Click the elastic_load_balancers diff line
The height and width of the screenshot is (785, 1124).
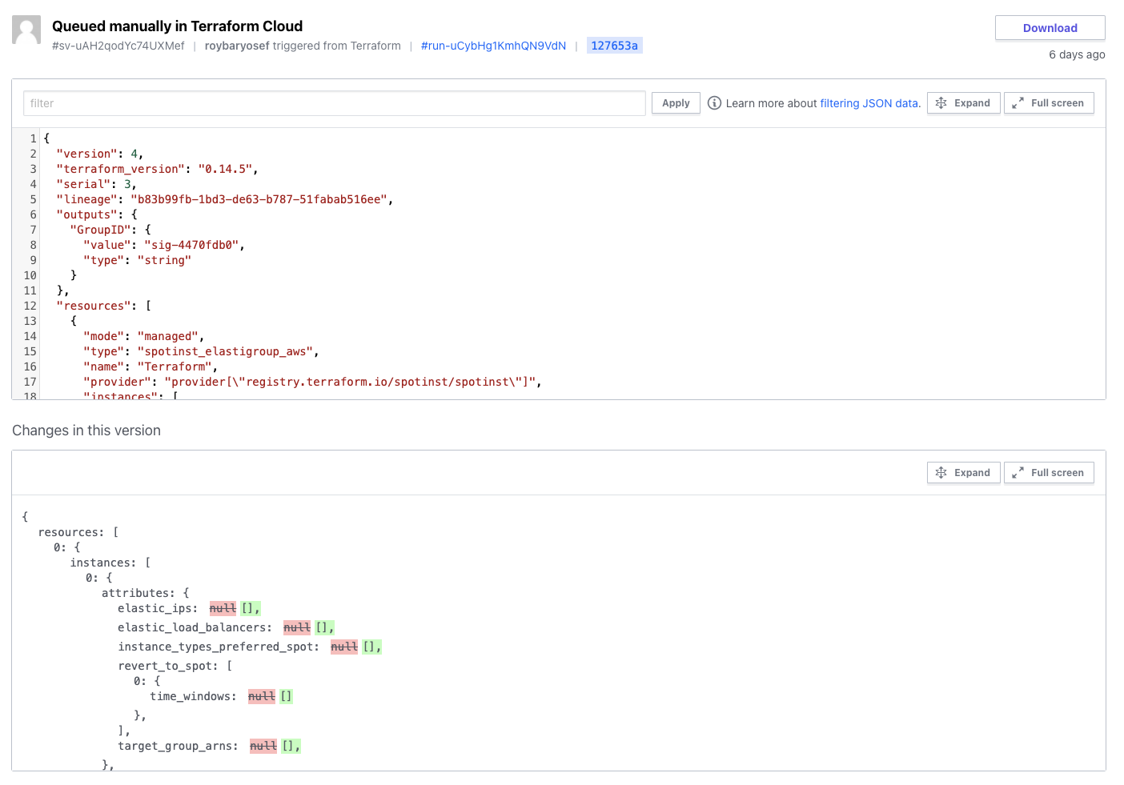(x=226, y=627)
